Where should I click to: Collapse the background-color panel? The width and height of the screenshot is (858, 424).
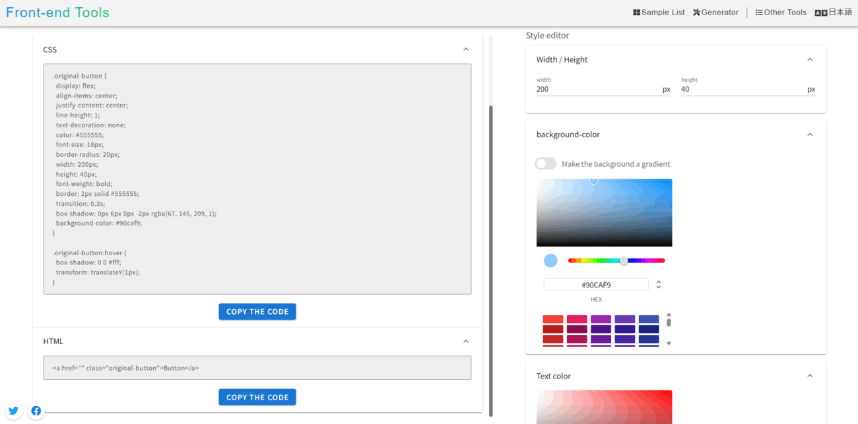810,135
